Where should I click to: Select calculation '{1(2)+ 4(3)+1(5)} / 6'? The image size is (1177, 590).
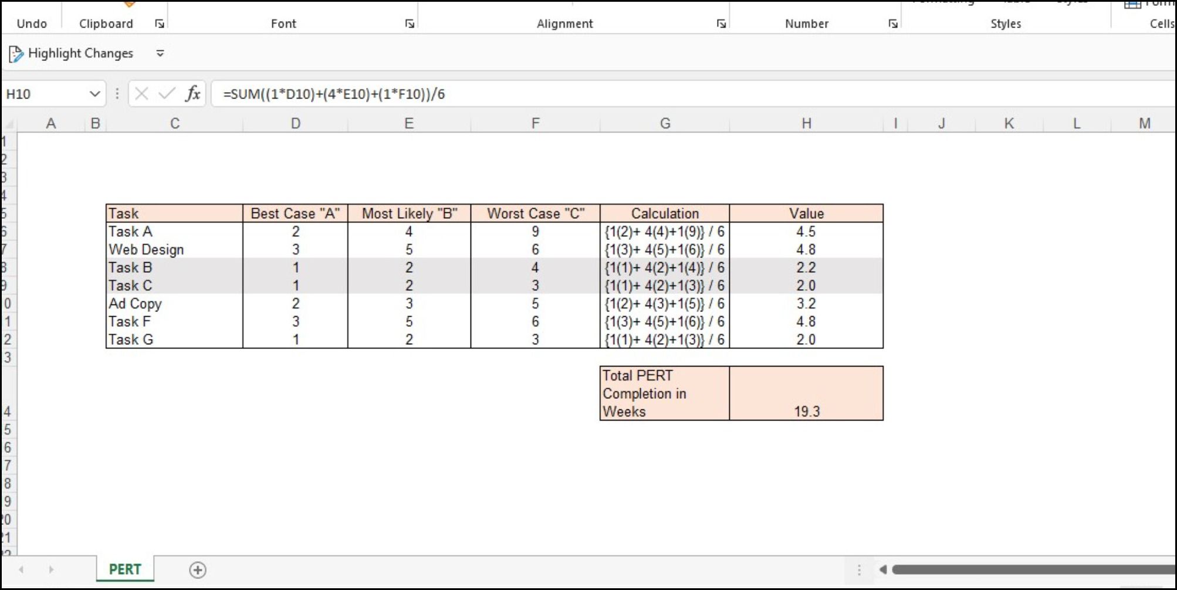665,304
